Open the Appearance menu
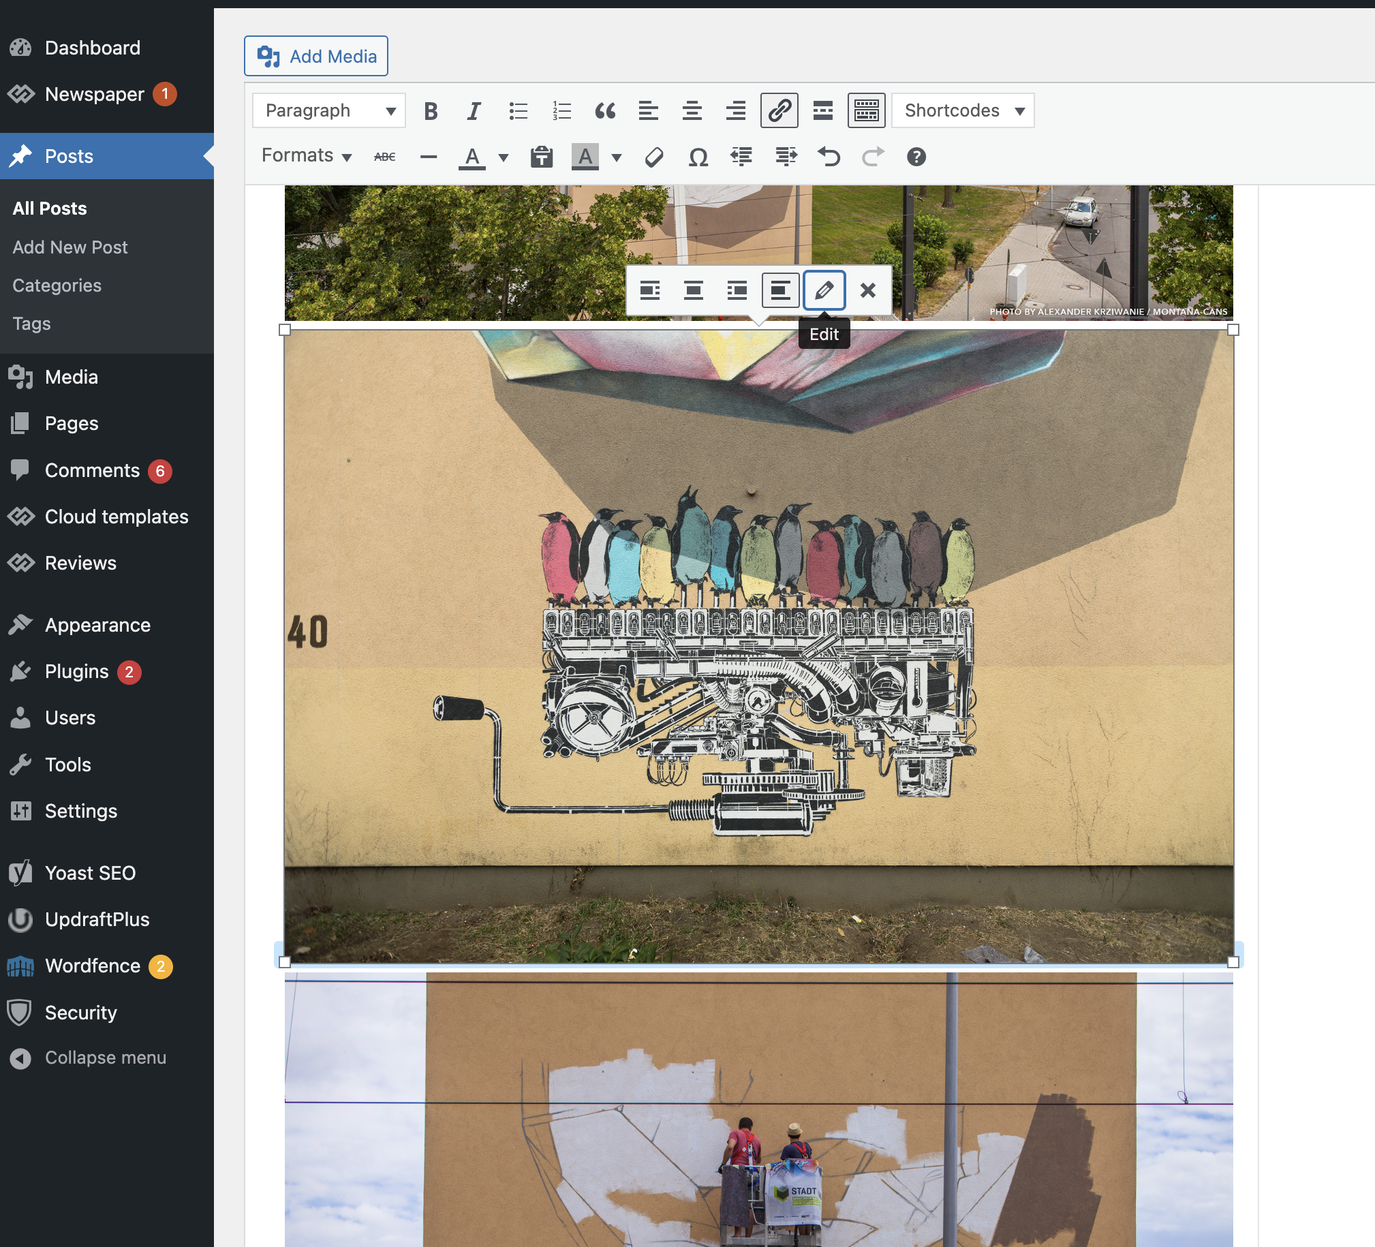The height and width of the screenshot is (1247, 1375). click(x=107, y=626)
